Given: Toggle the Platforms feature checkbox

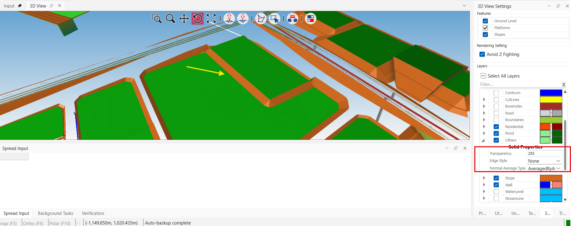Looking at the screenshot, I should [x=485, y=28].
